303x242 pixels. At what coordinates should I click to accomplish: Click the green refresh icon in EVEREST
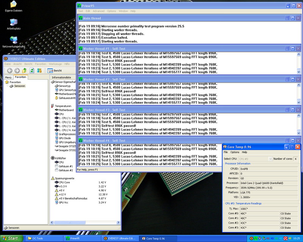pyautogui.click(x=32, y=71)
